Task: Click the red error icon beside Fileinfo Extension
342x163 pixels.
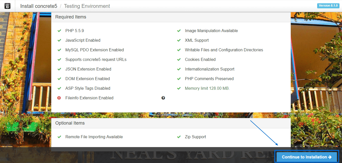Action: pos(59,98)
